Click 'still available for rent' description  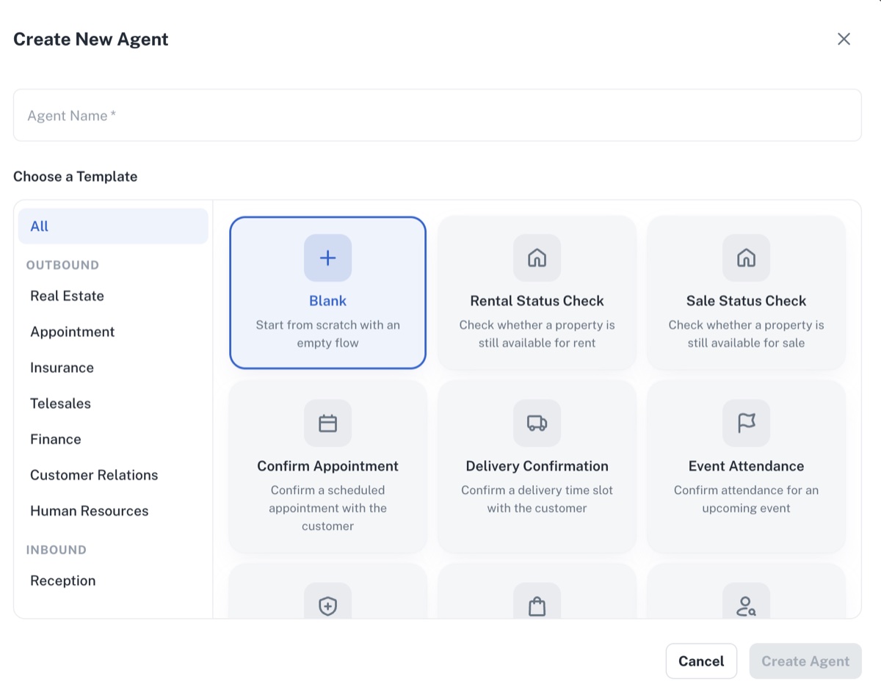tap(537, 343)
